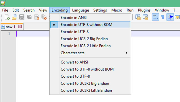Click line 1 in the editor

[x=33, y=34]
